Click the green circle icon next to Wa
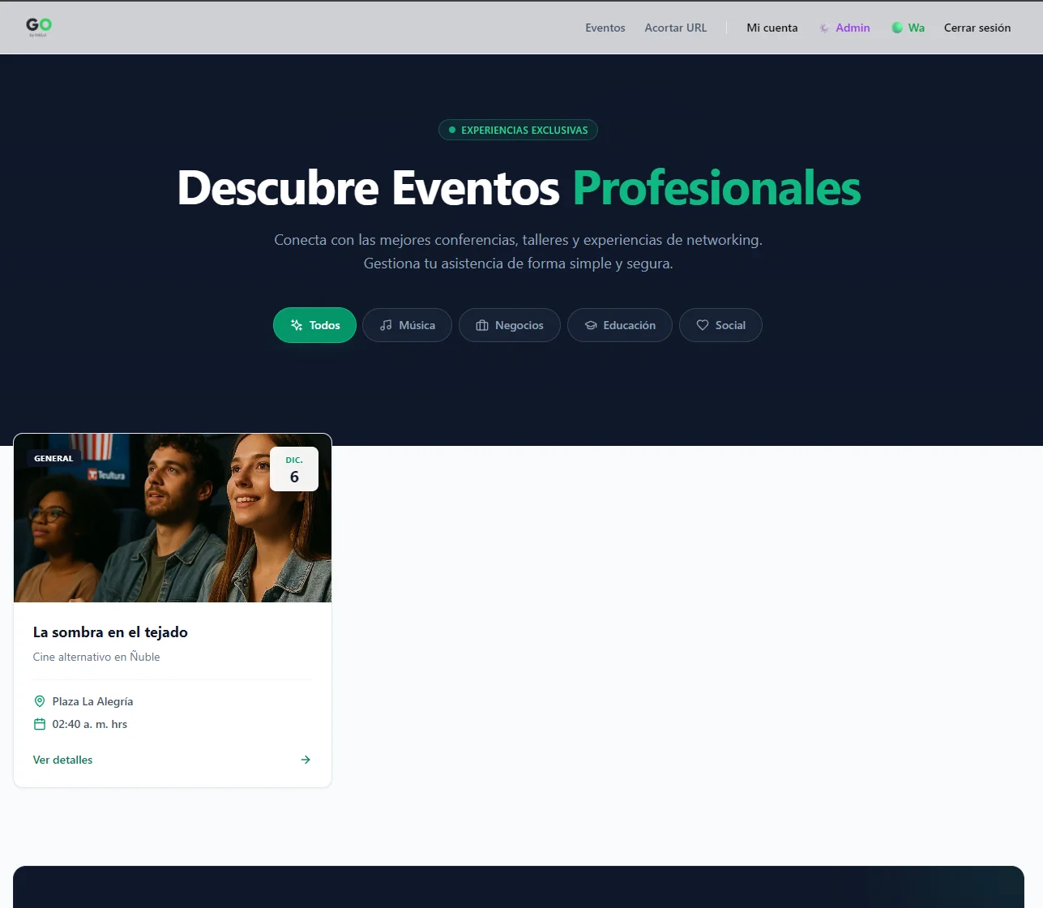 pyautogui.click(x=896, y=28)
